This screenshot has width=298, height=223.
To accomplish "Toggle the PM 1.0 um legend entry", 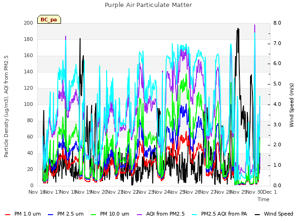I will pos(23,214).
